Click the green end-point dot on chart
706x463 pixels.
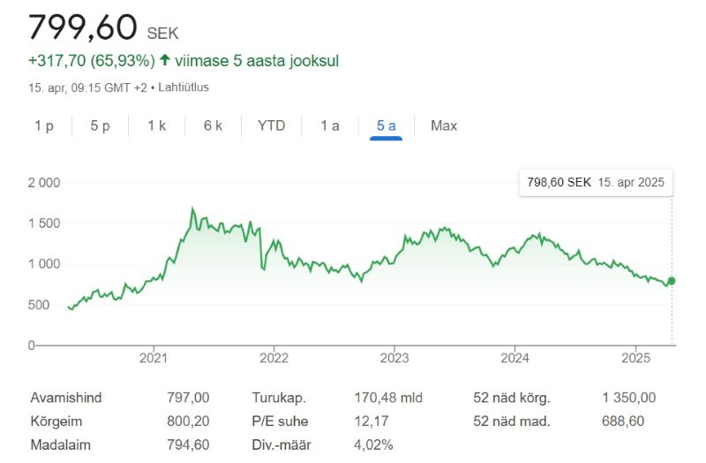(x=672, y=281)
